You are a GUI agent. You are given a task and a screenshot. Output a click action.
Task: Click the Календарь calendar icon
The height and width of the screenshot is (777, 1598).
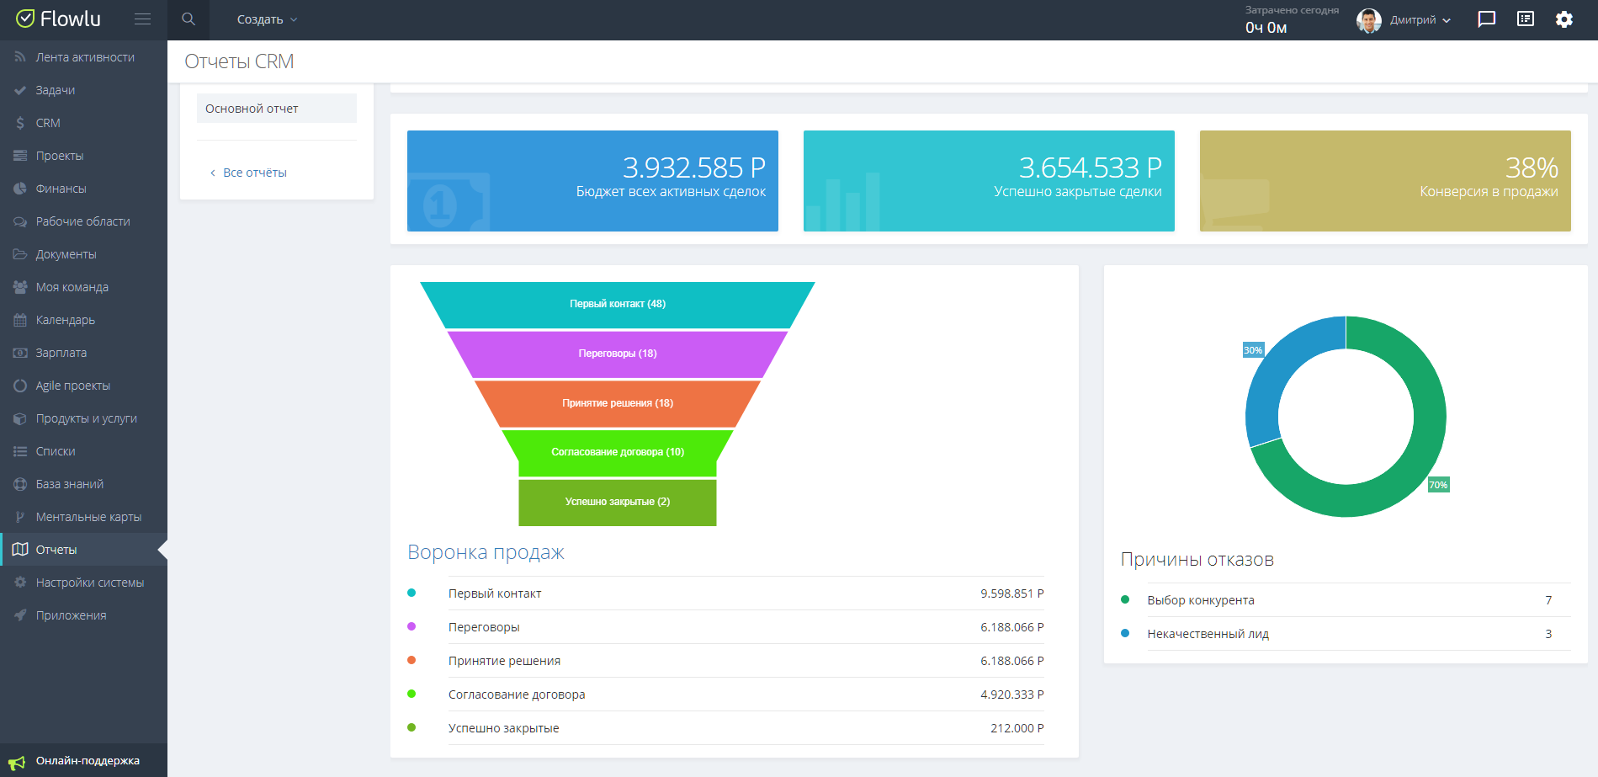click(20, 320)
